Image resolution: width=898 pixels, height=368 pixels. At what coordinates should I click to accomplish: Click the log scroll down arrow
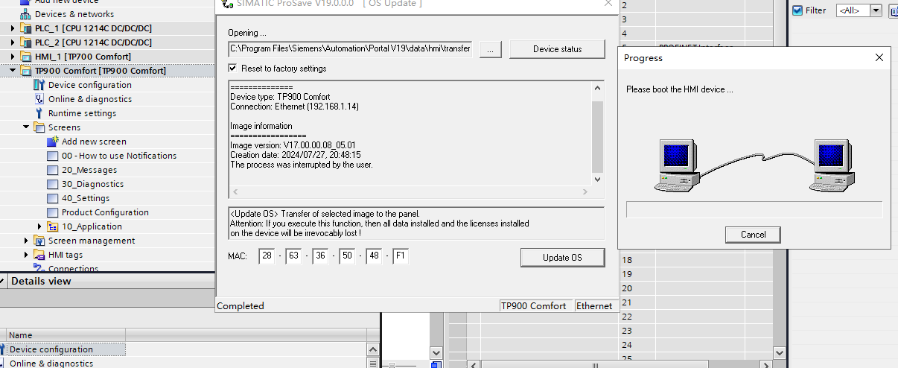[598, 180]
